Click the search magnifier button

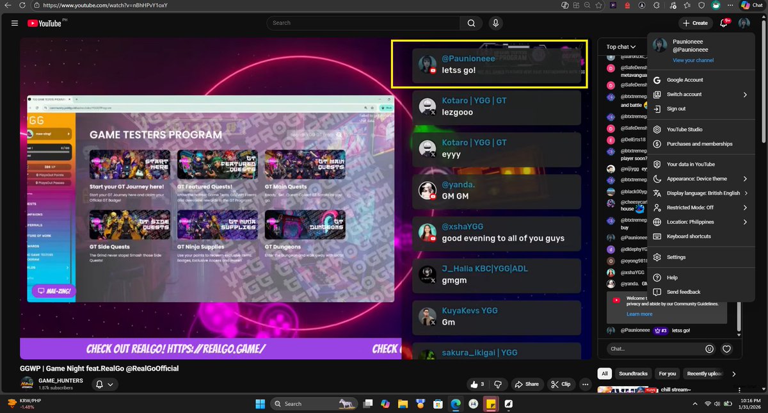(471, 23)
